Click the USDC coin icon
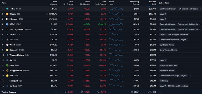 pyautogui.click(x=7, y=24)
